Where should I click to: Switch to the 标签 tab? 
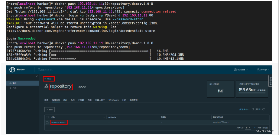pyautogui.click(x=73, y=100)
